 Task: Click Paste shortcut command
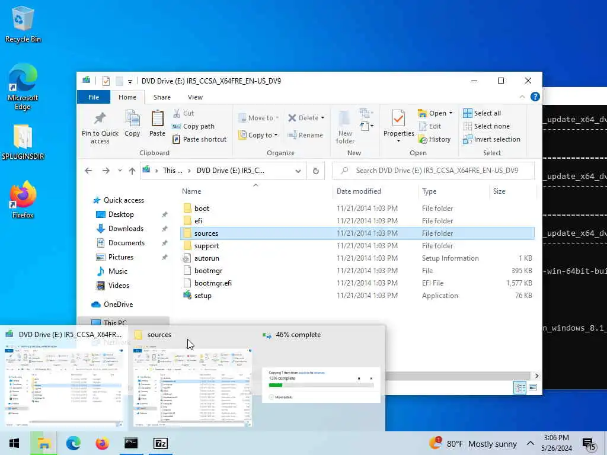click(x=199, y=139)
